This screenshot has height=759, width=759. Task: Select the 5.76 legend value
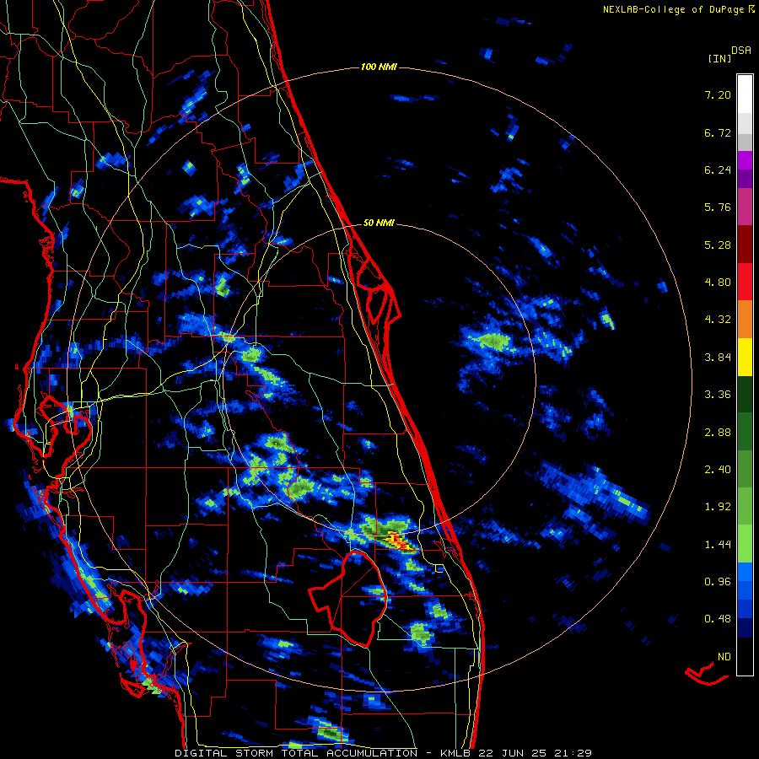(x=718, y=207)
